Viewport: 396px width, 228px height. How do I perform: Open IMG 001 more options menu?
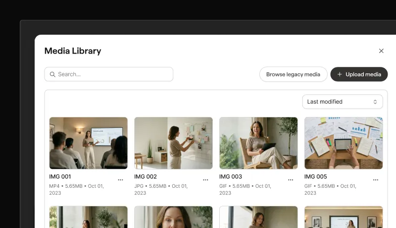pos(120,180)
